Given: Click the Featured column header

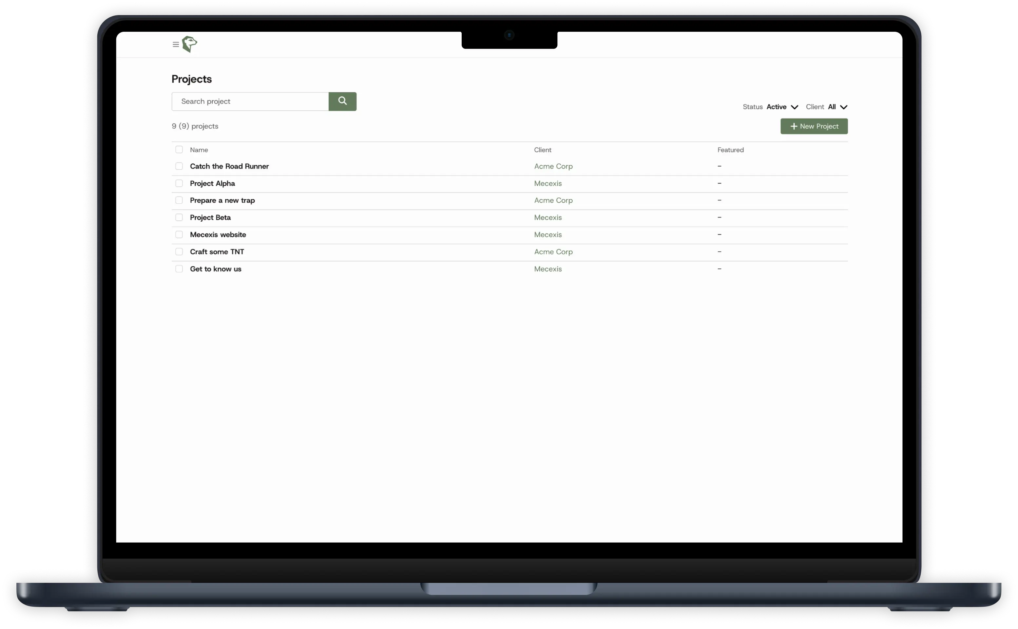Looking at the screenshot, I should 730,150.
